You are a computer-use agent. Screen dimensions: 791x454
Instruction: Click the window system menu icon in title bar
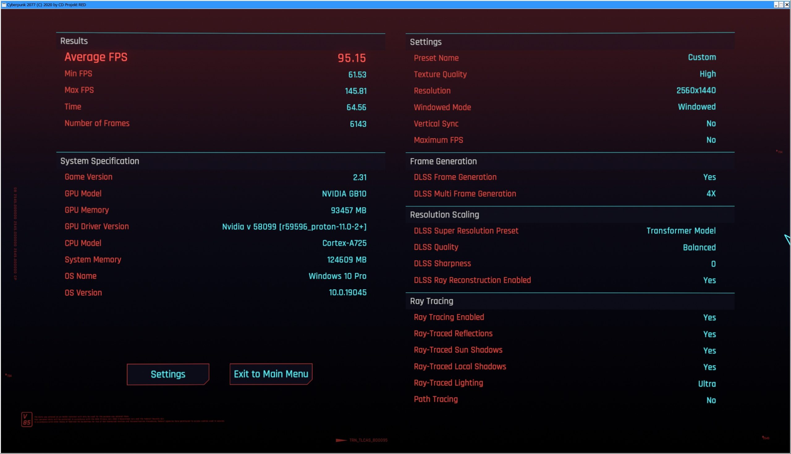[x=4, y=5]
